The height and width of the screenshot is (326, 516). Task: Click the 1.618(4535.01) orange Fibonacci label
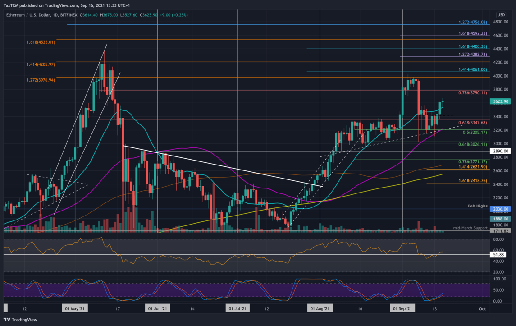click(x=41, y=42)
